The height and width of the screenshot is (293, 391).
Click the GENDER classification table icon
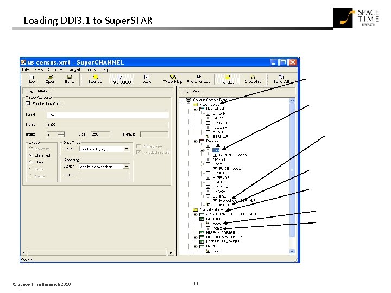pyautogui.click(x=201, y=219)
